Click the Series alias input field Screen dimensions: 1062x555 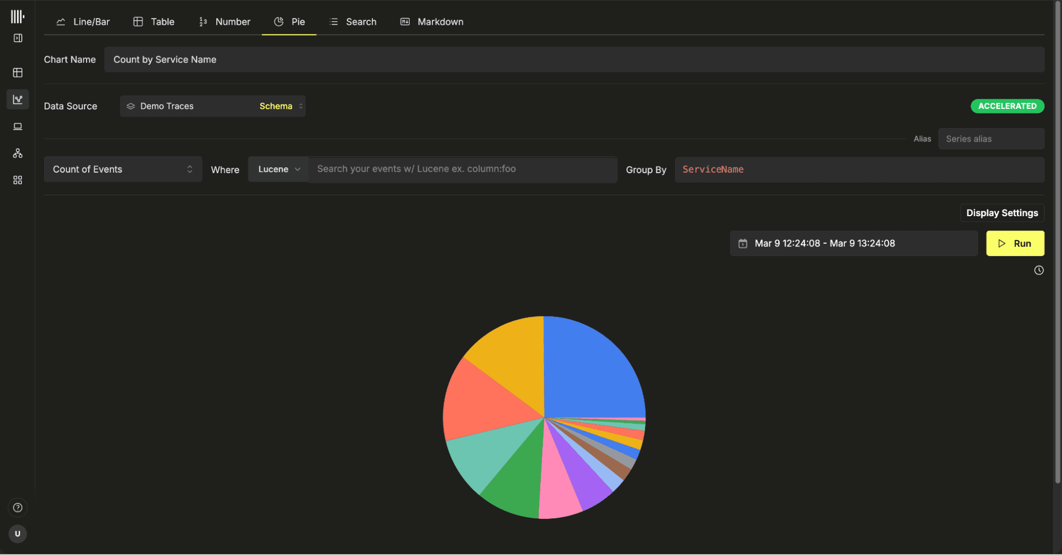coord(991,139)
